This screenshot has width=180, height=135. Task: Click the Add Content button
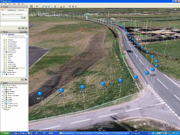[x=23, y=31]
